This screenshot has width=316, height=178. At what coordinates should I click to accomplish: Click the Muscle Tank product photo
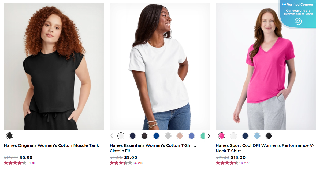pyautogui.click(x=54, y=66)
